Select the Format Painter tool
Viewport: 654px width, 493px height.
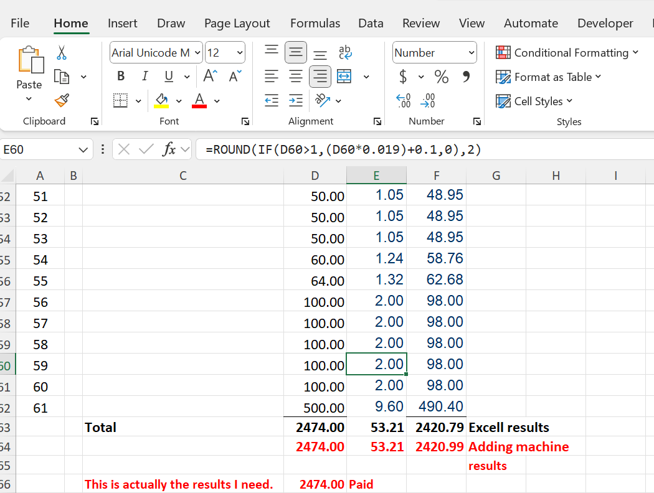click(60, 99)
